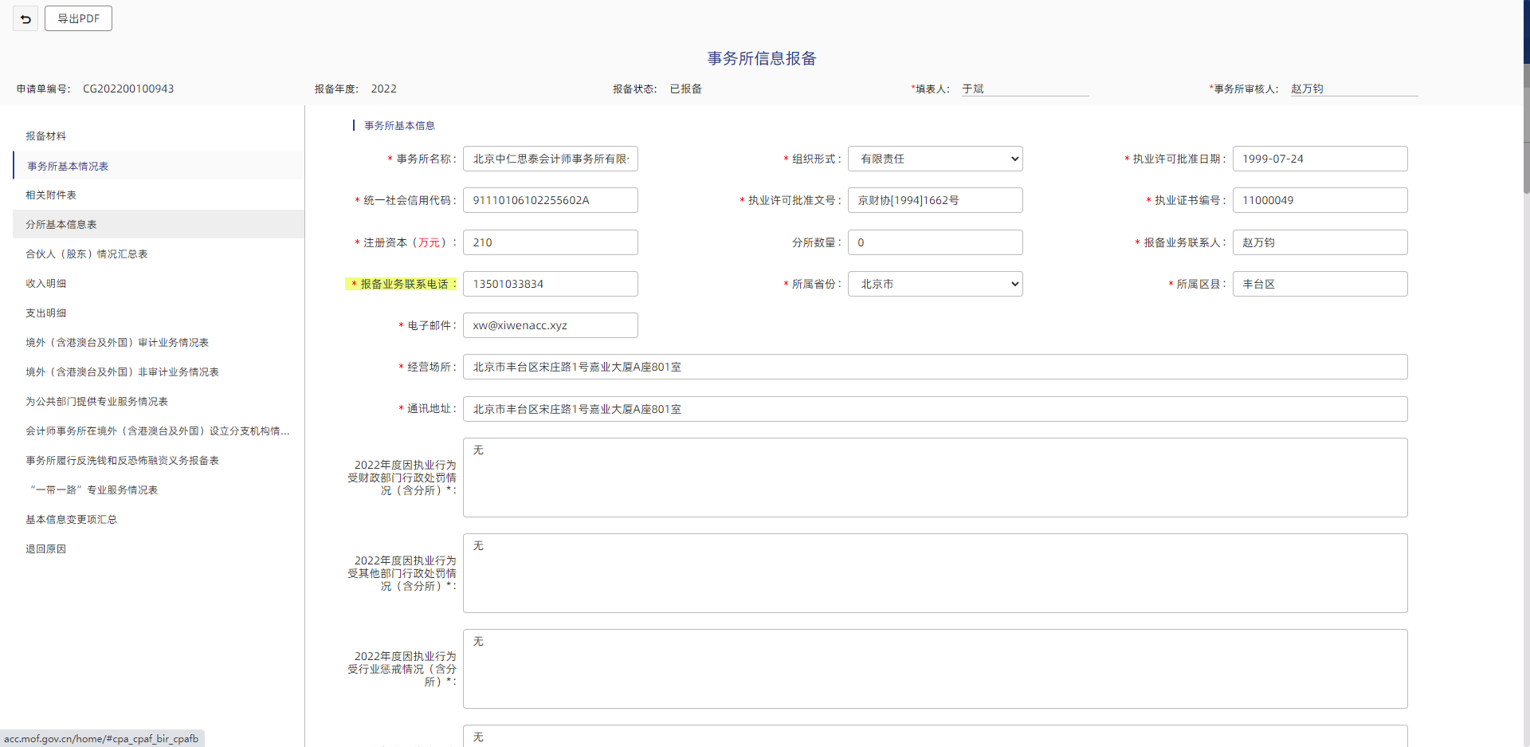Open the 退回原因 item
Image resolution: width=1530 pixels, height=747 pixels.
click(46, 549)
